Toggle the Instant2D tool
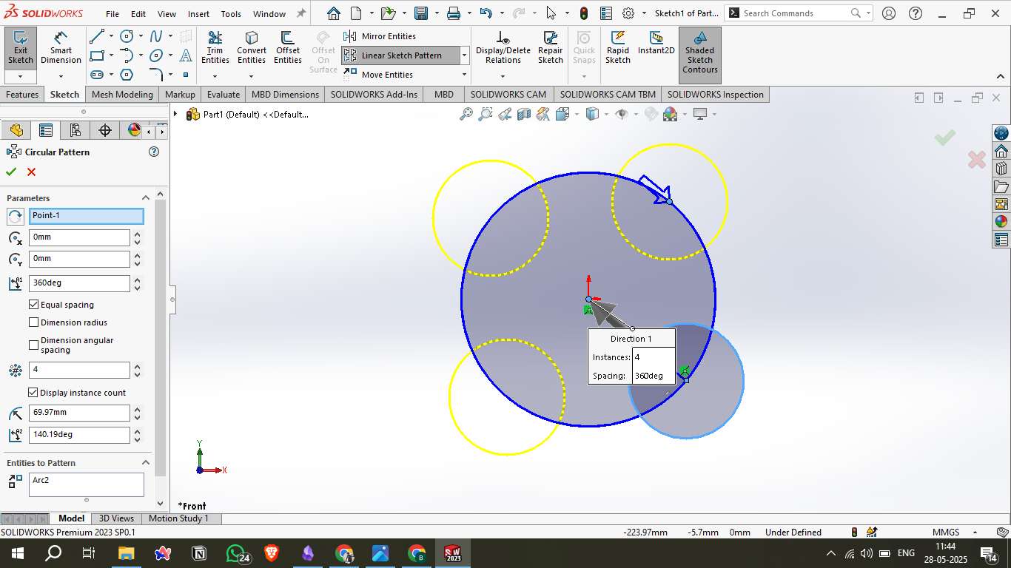The image size is (1011, 568). pos(656,43)
